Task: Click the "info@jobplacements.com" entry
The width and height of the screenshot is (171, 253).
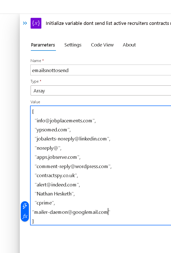Action: (x=65, y=121)
